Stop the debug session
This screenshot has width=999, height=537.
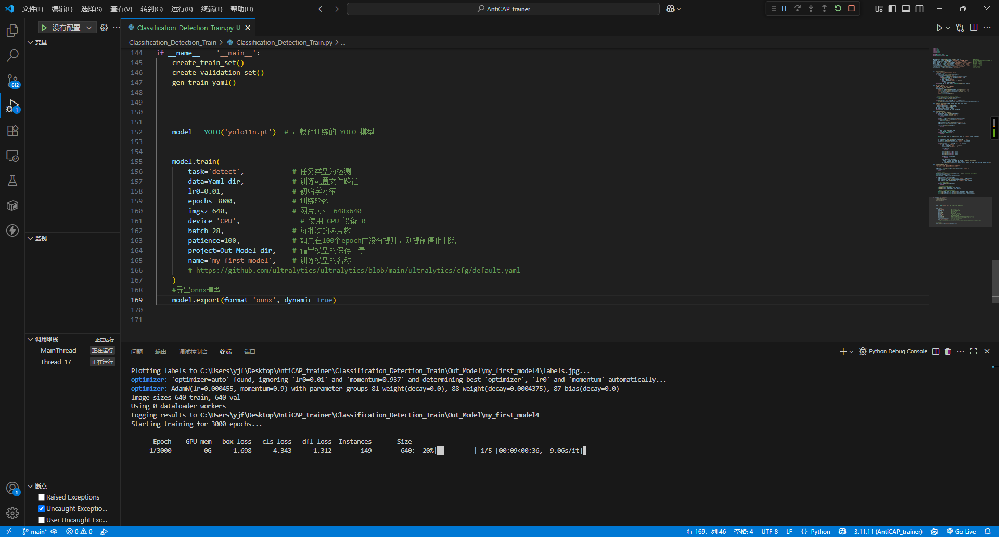(x=851, y=8)
